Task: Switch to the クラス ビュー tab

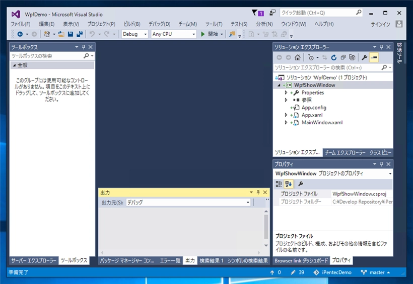Action: pos(380,152)
